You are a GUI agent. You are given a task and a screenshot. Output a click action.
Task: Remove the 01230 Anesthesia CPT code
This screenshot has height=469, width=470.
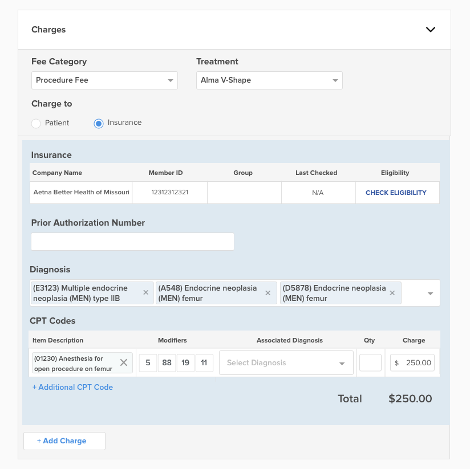point(124,362)
